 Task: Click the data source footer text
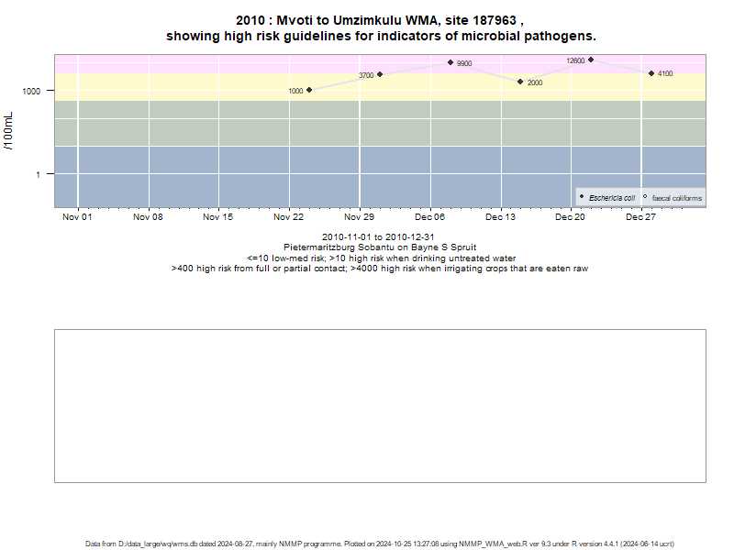point(380,544)
